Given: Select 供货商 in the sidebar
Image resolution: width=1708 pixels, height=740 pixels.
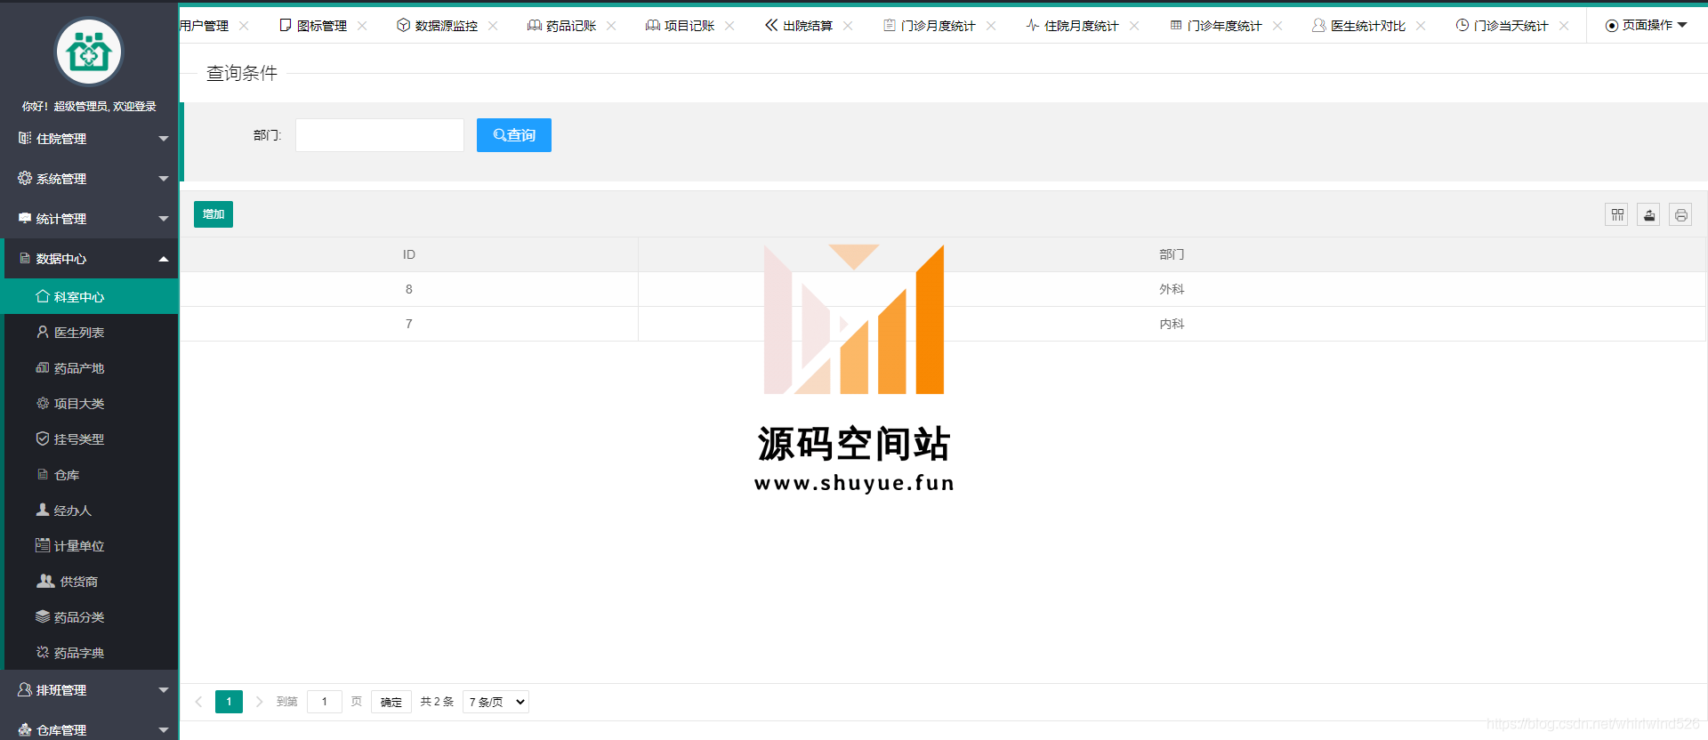Looking at the screenshot, I should click(x=78, y=582).
